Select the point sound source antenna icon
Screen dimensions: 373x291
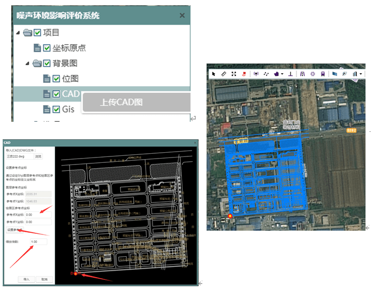pyautogui.click(x=256, y=74)
